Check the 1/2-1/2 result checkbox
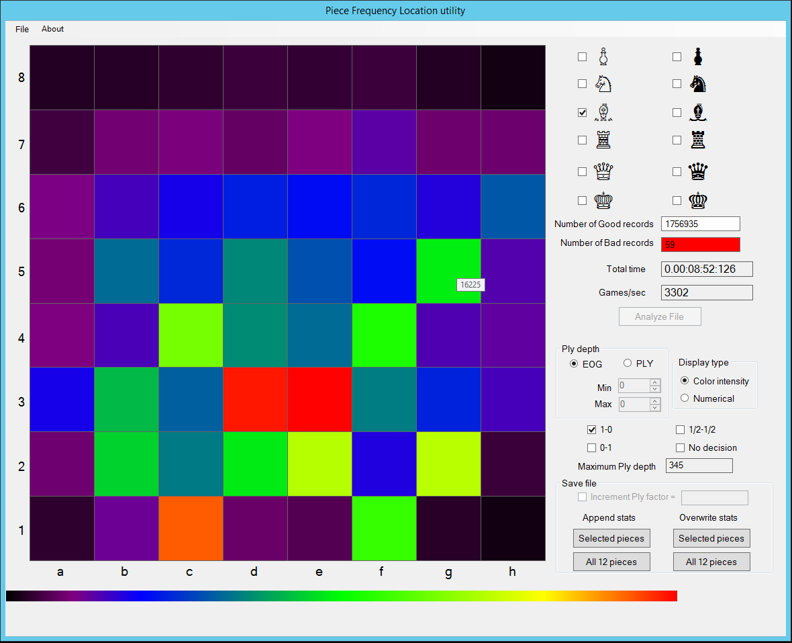 [681, 430]
